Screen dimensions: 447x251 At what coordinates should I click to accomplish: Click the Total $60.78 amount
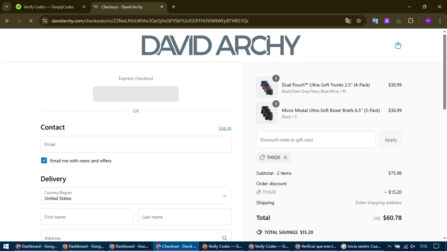tap(392, 218)
